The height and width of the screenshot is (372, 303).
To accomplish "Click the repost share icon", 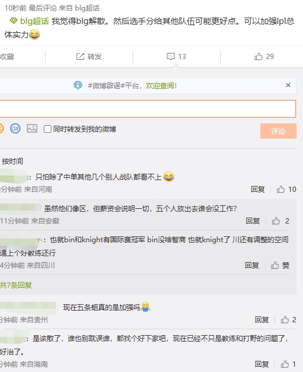I will tap(80, 57).
